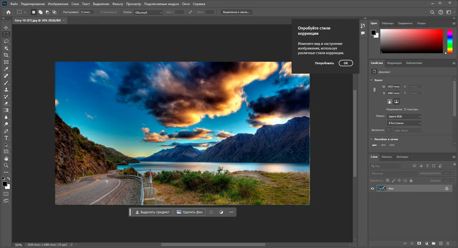Select the Spot Healing Brush tool
This screenshot has width=458, height=248.
6,76
